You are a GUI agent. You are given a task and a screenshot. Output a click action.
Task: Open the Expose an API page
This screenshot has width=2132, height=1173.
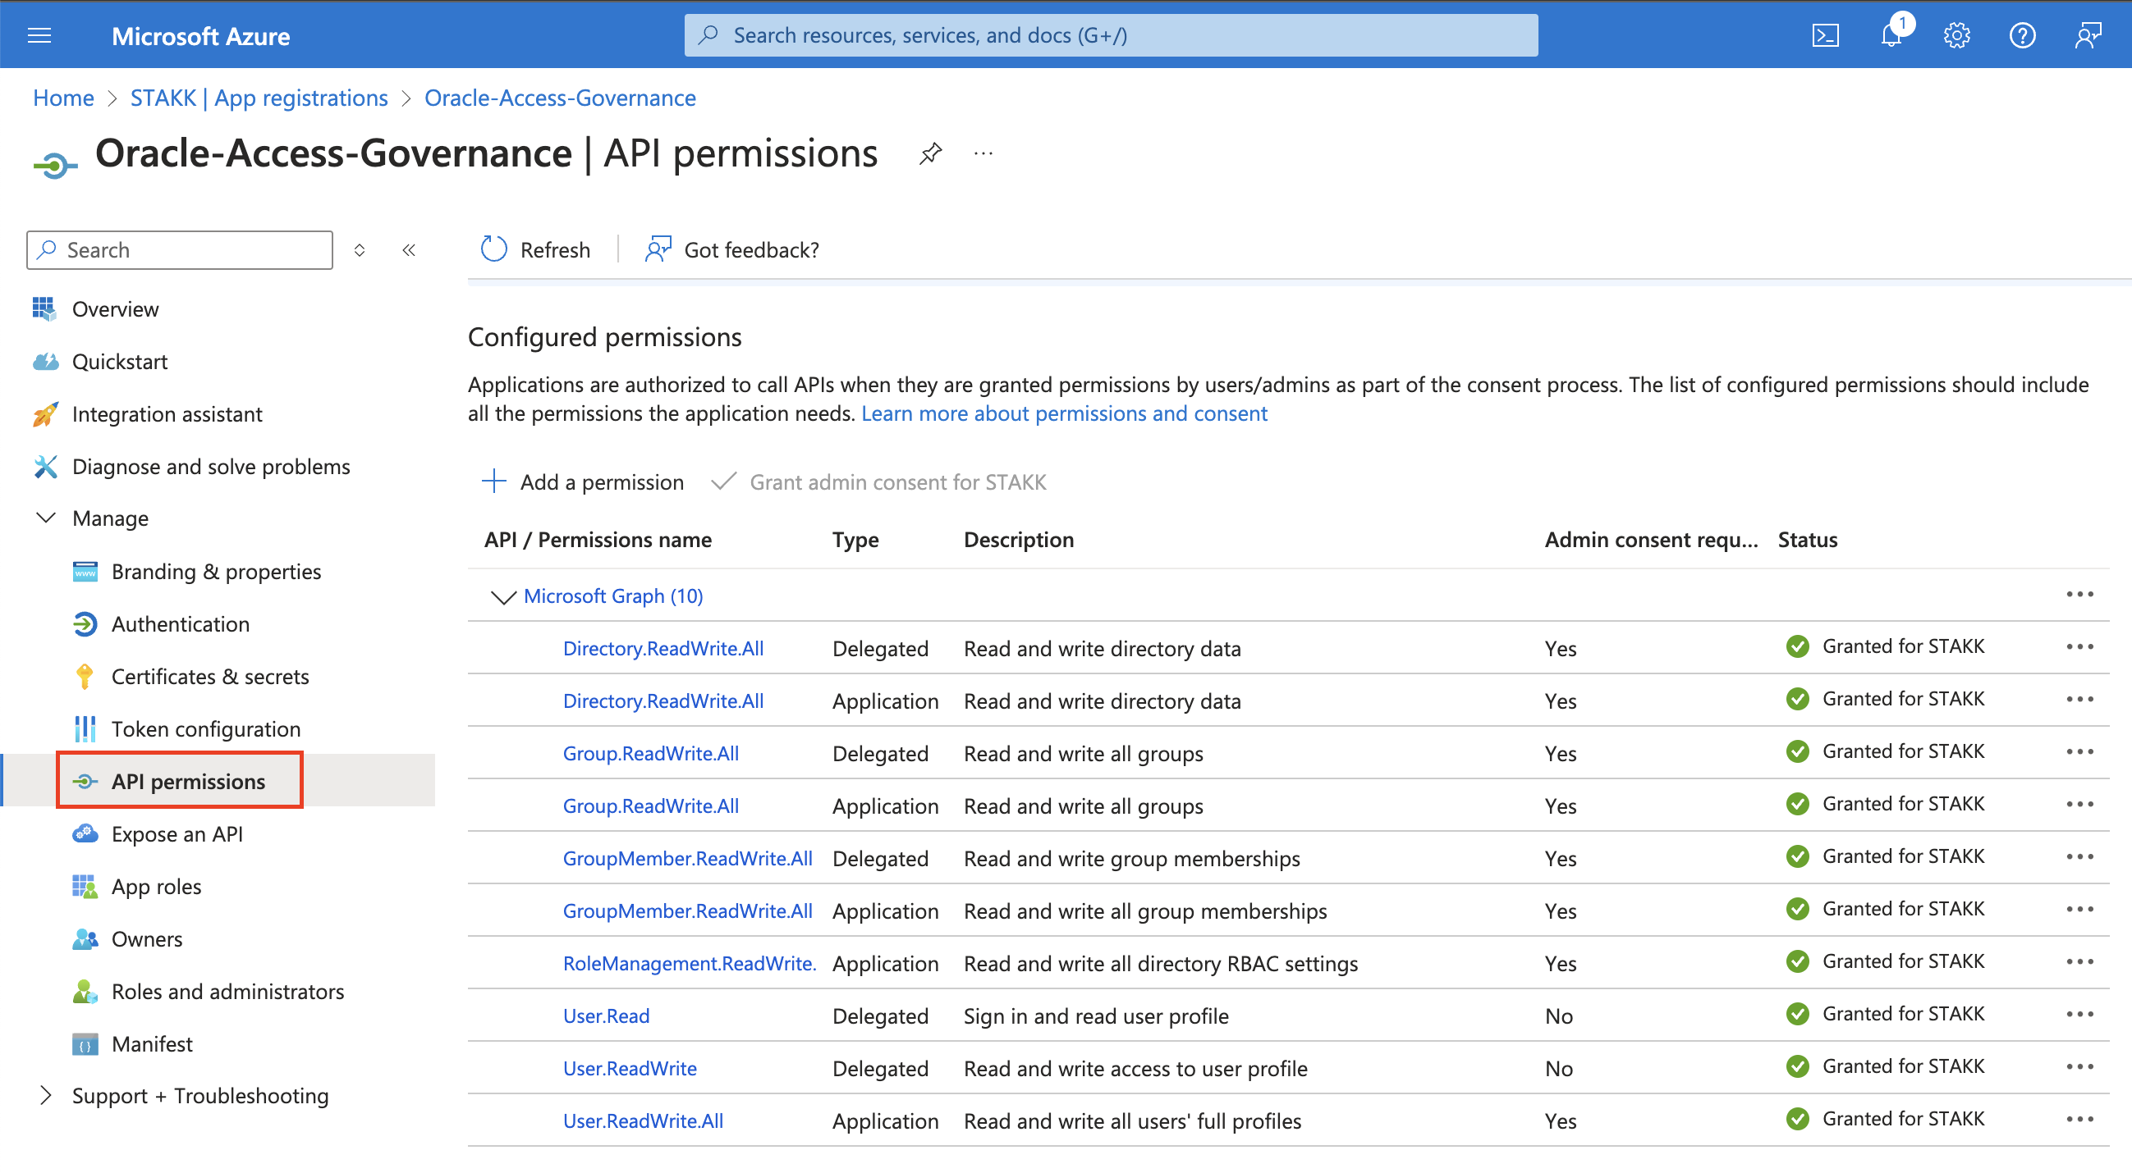pos(177,834)
